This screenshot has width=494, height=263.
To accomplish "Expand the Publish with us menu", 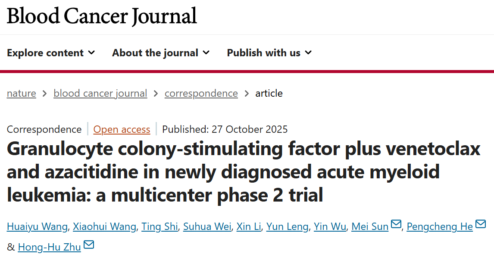I will pyautogui.click(x=269, y=53).
